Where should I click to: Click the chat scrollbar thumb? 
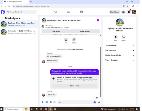point(100,72)
